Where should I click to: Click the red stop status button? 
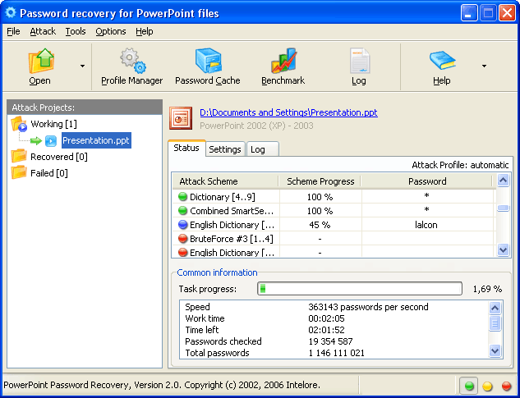pos(506,386)
